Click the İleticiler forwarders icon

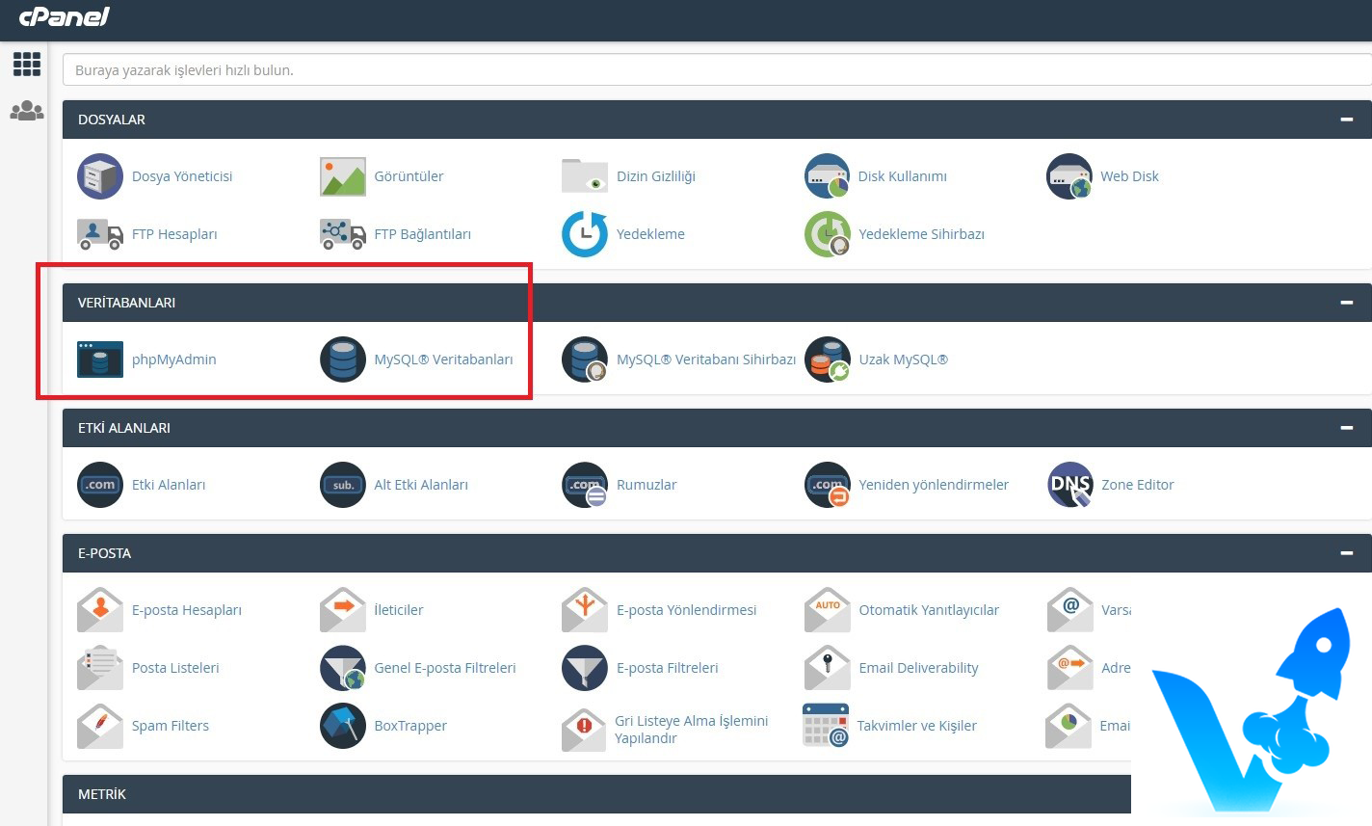coord(343,610)
